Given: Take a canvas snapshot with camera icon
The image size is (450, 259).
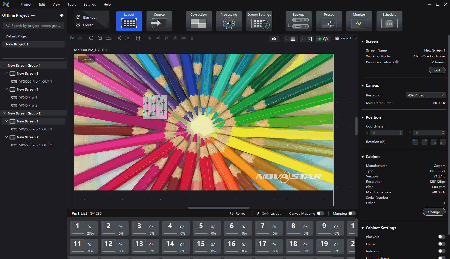Looking at the screenshot, I should coord(274,39).
